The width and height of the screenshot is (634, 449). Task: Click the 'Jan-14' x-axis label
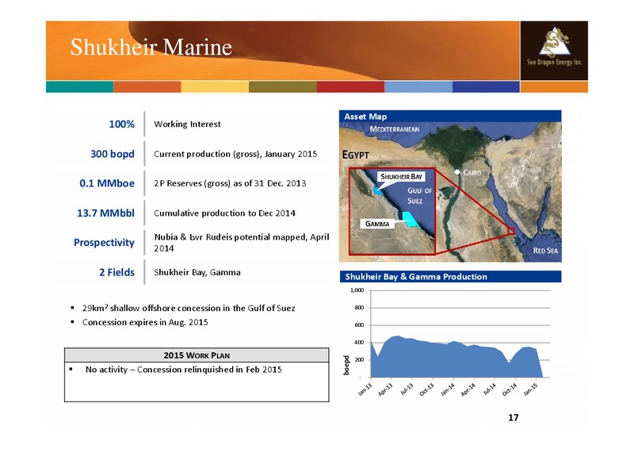click(448, 390)
